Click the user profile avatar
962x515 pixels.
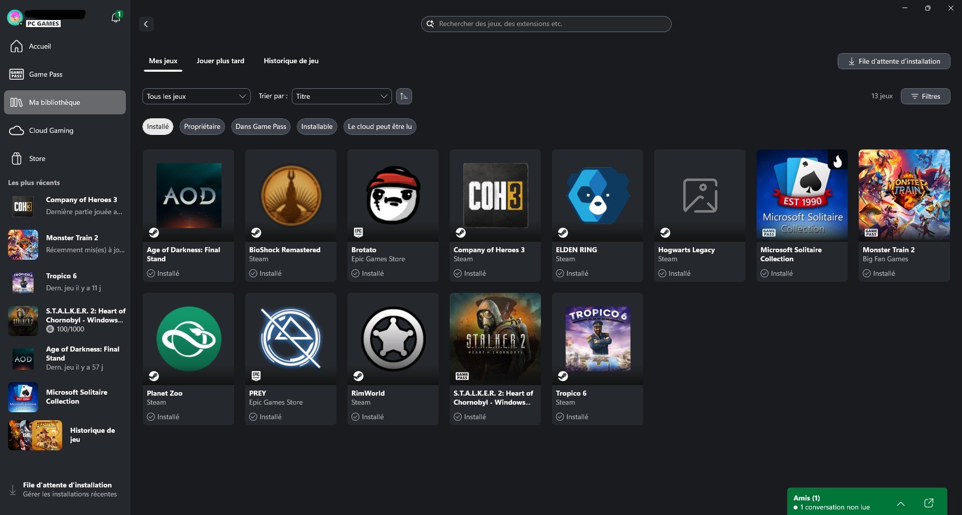click(x=15, y=18)
